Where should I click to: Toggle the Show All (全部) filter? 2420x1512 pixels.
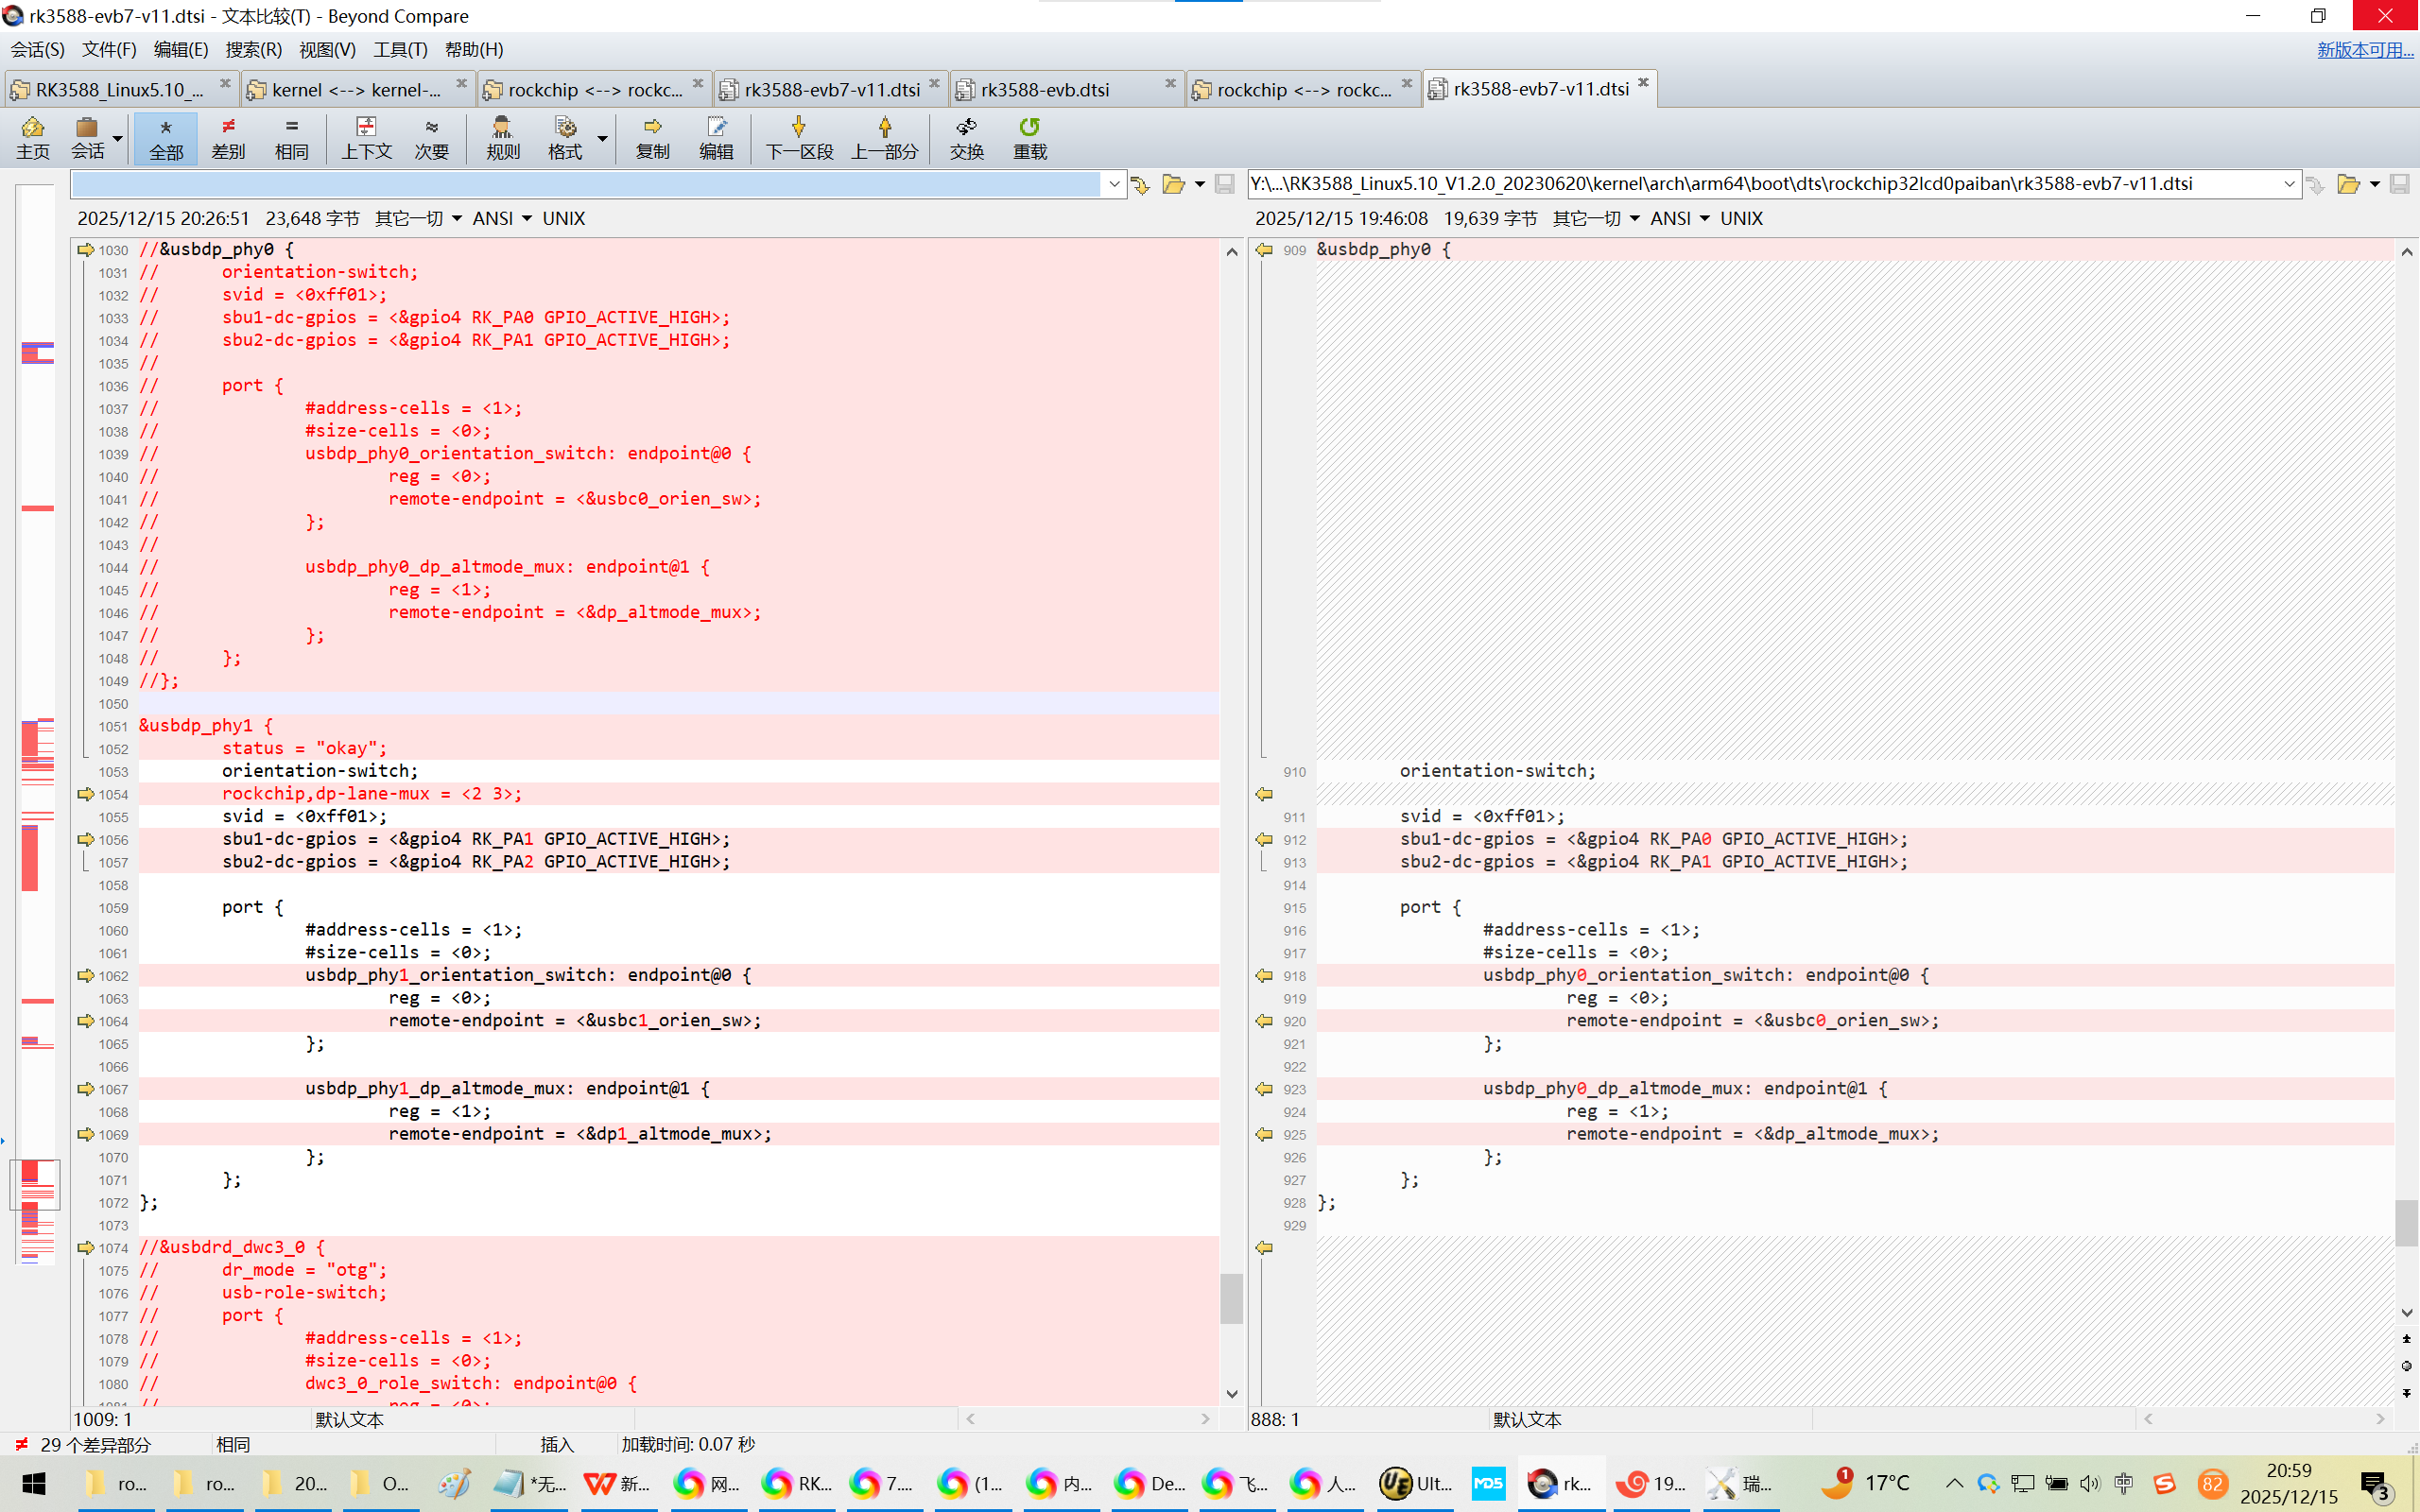pos(166,137)
